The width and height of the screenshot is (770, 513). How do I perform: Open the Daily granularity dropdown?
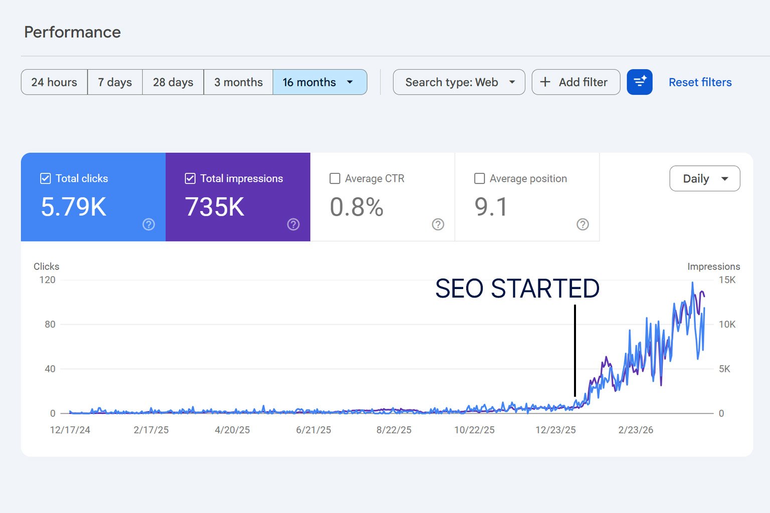pos(704,178)
